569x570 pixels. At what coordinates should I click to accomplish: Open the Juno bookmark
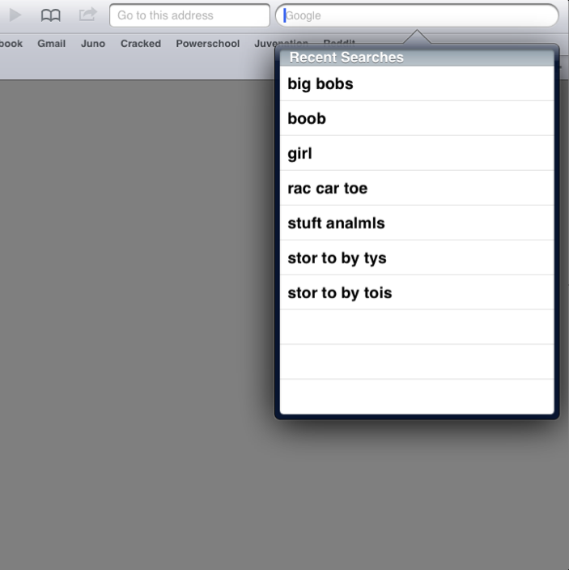click(93, 44)
